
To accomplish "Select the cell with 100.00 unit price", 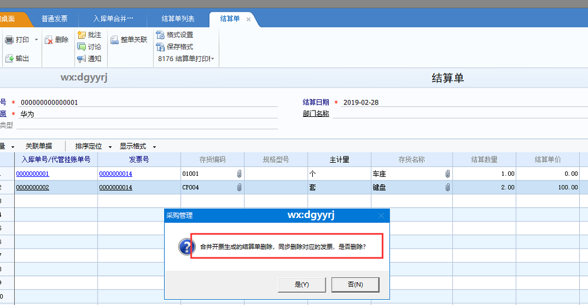I will [547, 187].
